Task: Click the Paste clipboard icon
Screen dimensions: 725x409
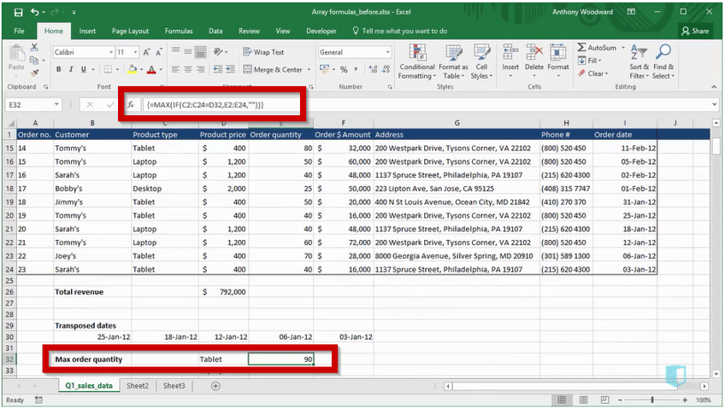Action: (x=16, y=53)
